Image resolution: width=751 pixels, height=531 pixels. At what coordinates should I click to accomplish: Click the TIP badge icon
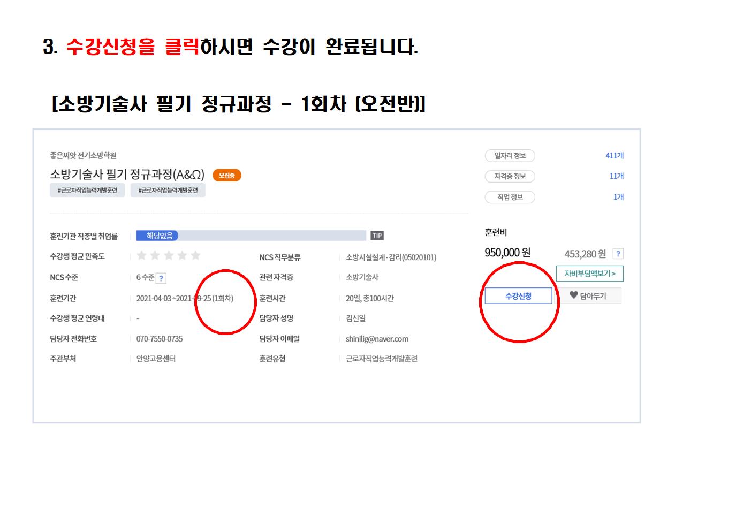(x=377, y=236)
